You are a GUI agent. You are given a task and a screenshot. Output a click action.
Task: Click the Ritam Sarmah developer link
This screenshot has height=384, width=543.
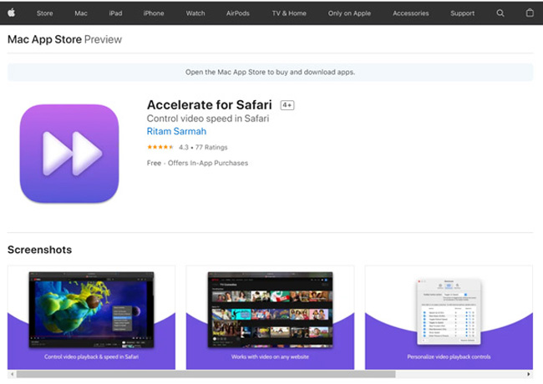[176, 131]
